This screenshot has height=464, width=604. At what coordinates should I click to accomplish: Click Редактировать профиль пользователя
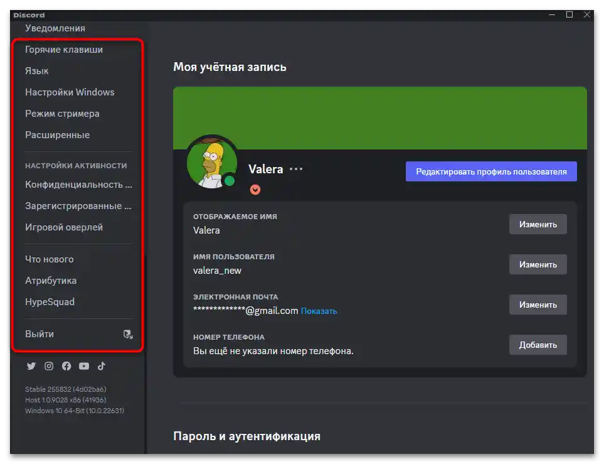[x=491, y=171]
